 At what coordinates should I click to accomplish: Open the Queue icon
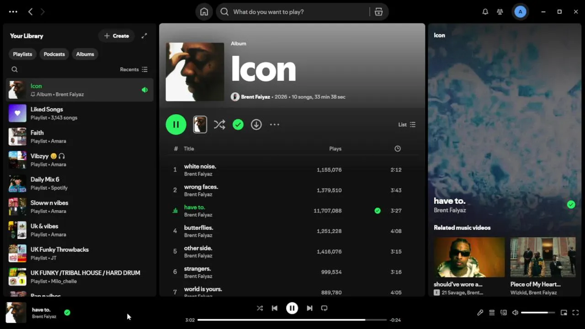point(492,313)
